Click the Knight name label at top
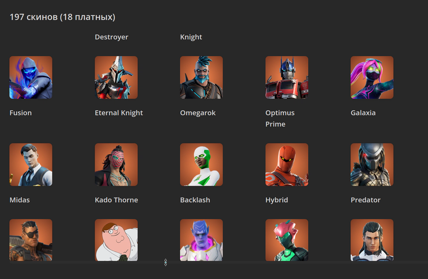428x279 pixels. 191,37
